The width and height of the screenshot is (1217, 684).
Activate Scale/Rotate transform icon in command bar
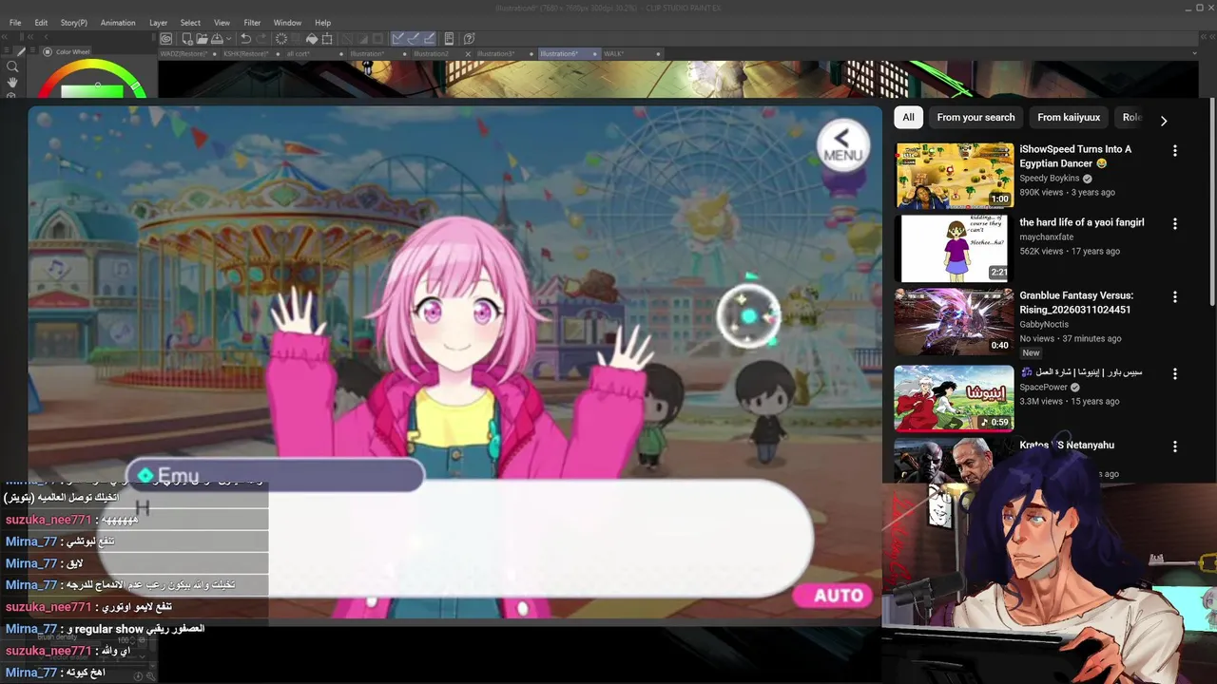[327, 39]
